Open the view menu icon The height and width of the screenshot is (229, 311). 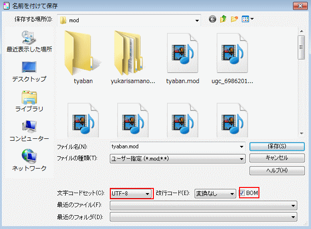pyautogui.click(x=245, y=19)
